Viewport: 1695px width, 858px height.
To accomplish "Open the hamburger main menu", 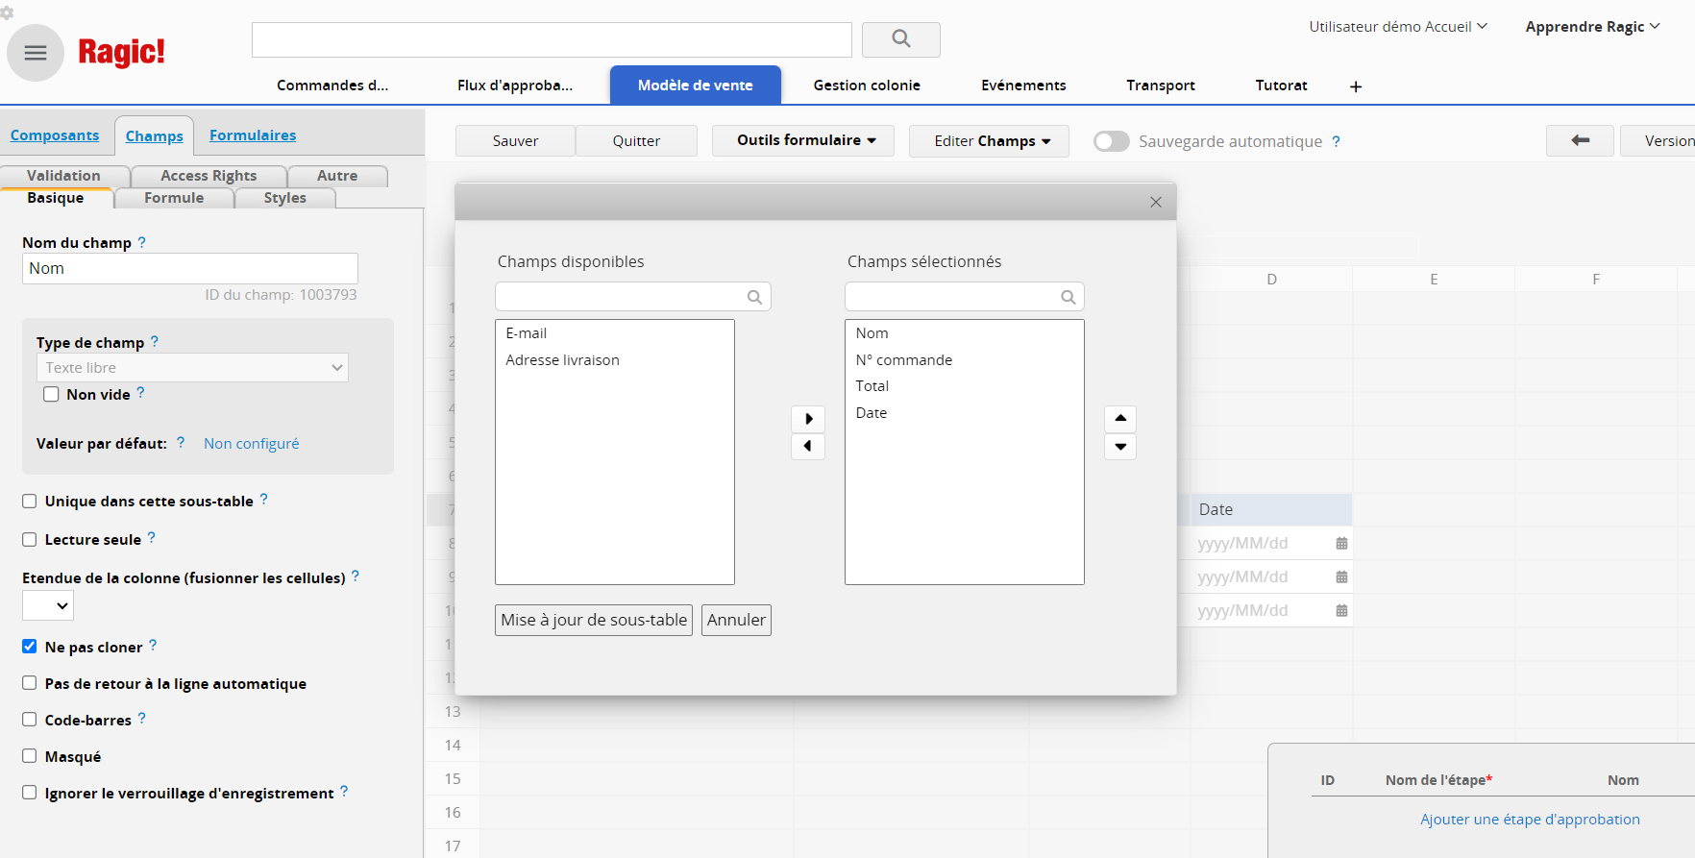I will 36,53.
